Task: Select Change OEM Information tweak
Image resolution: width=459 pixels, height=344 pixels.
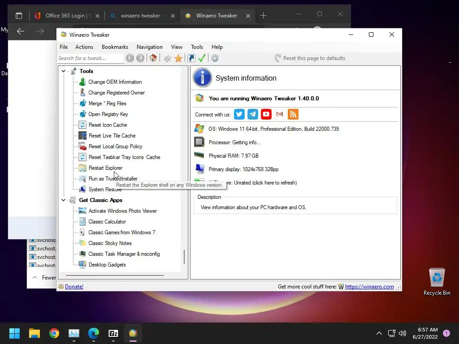Action: (115, 82)
